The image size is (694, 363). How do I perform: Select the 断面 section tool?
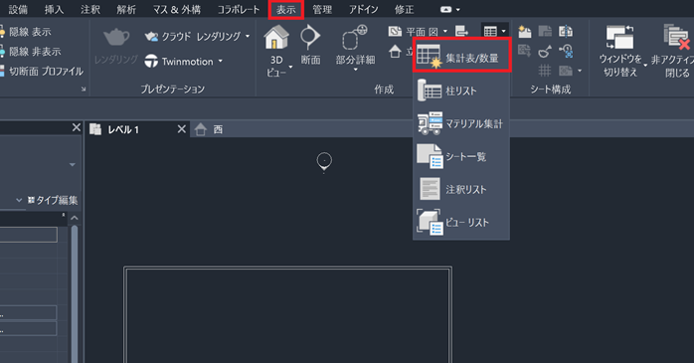pyautogui.click(x=310, y=45)
